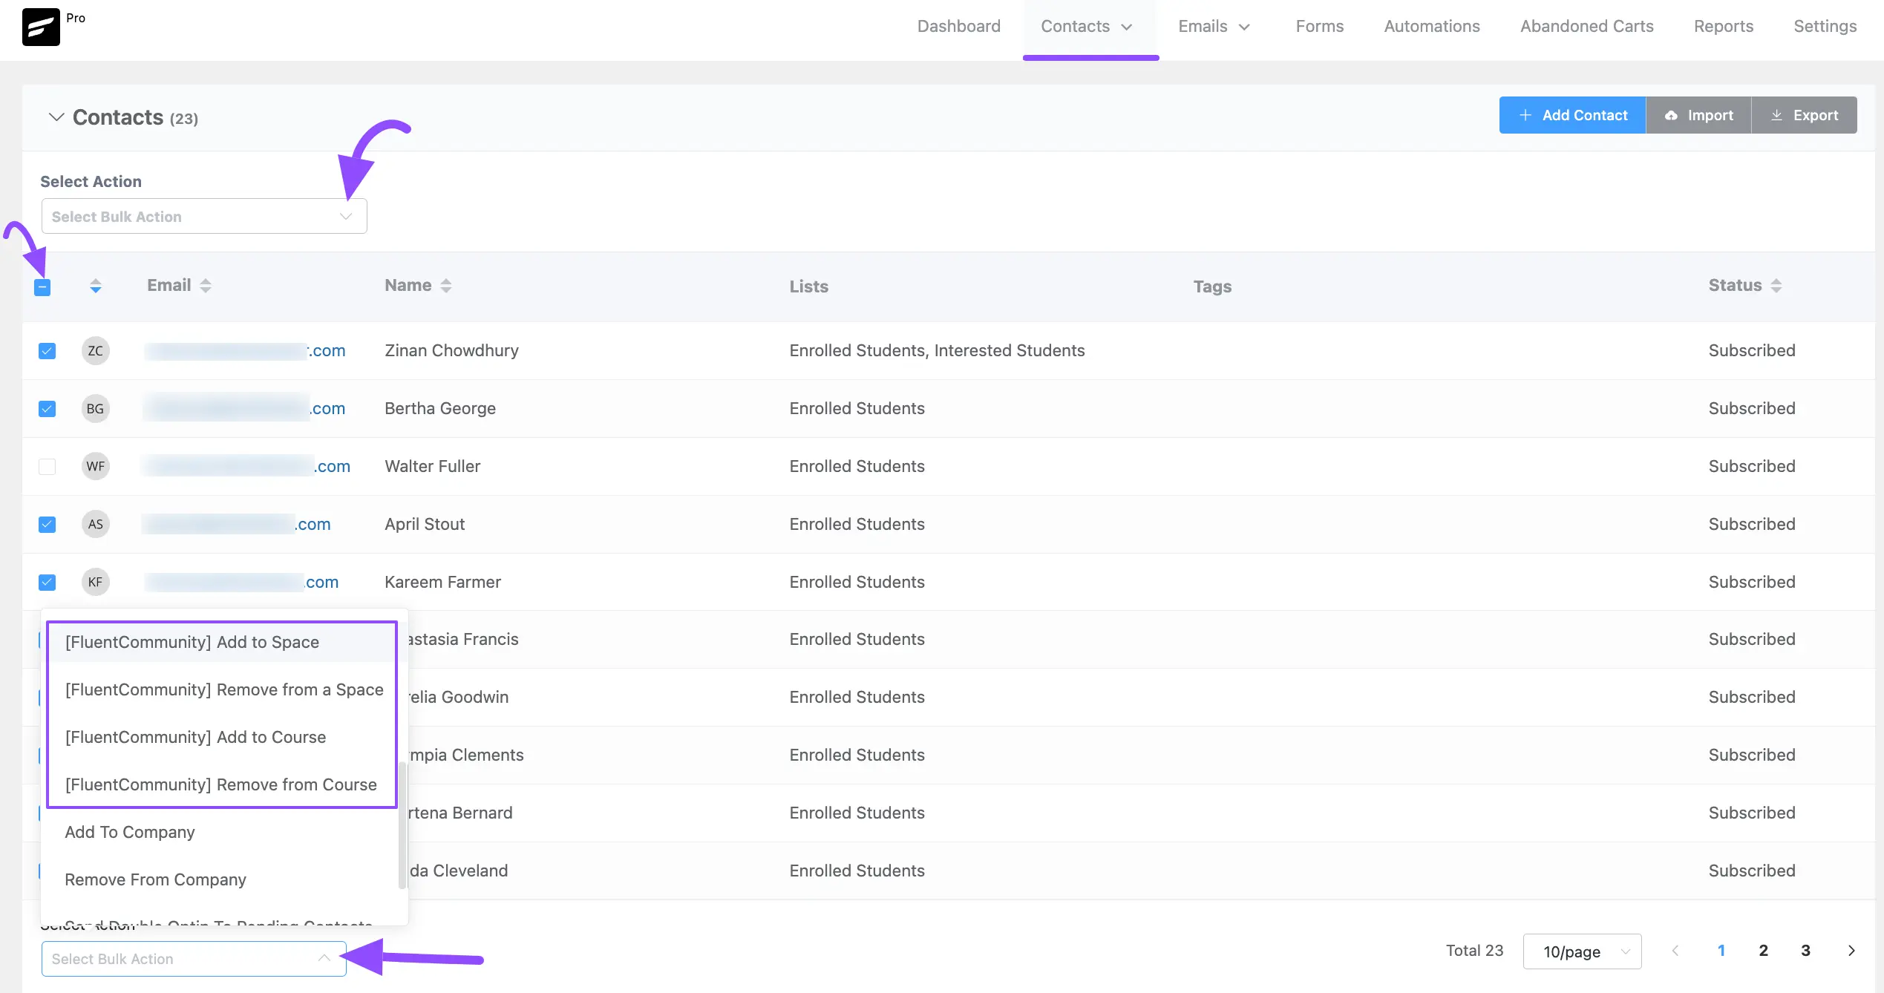The height and width of the screenshot is (993, 1884).
Task: Open the Settings tab
Action: pyautogui.click(x=1825, y=26)
